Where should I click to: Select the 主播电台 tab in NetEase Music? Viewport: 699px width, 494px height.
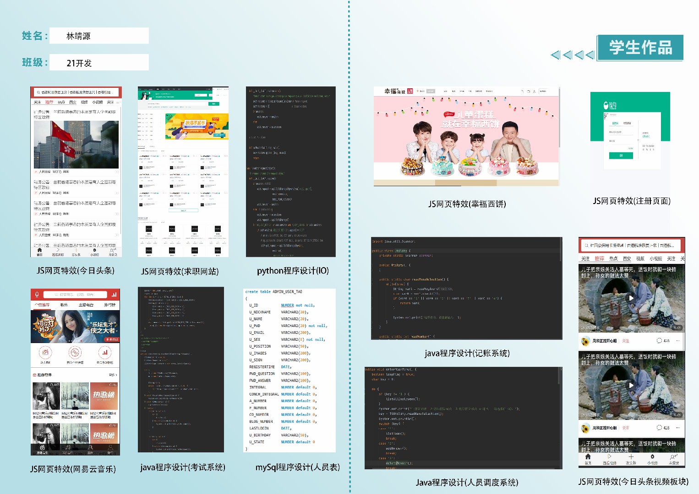pos(86,305)
